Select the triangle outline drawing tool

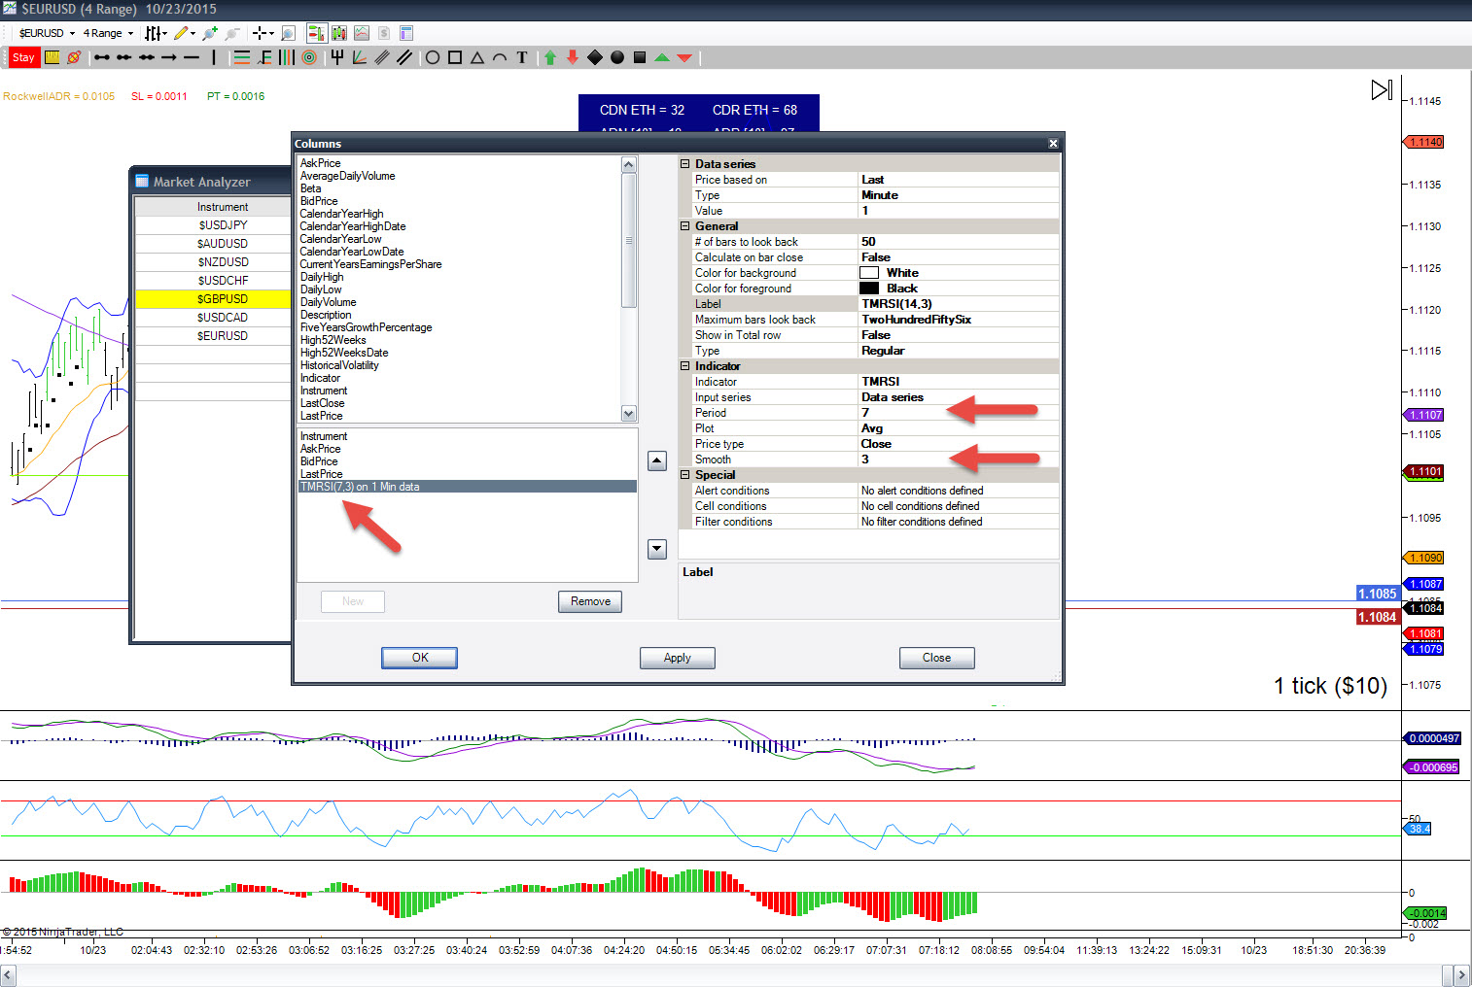coord(477,57)
